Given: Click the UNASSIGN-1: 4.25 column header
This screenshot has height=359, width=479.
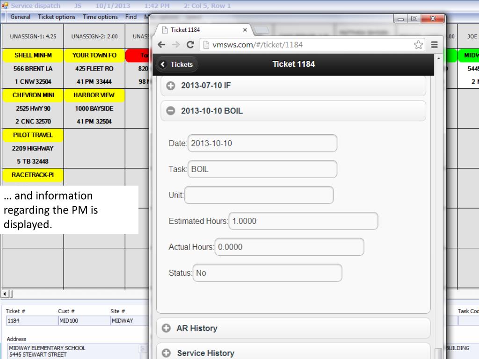Looking at the screenshot, I should tap(33, 36).
